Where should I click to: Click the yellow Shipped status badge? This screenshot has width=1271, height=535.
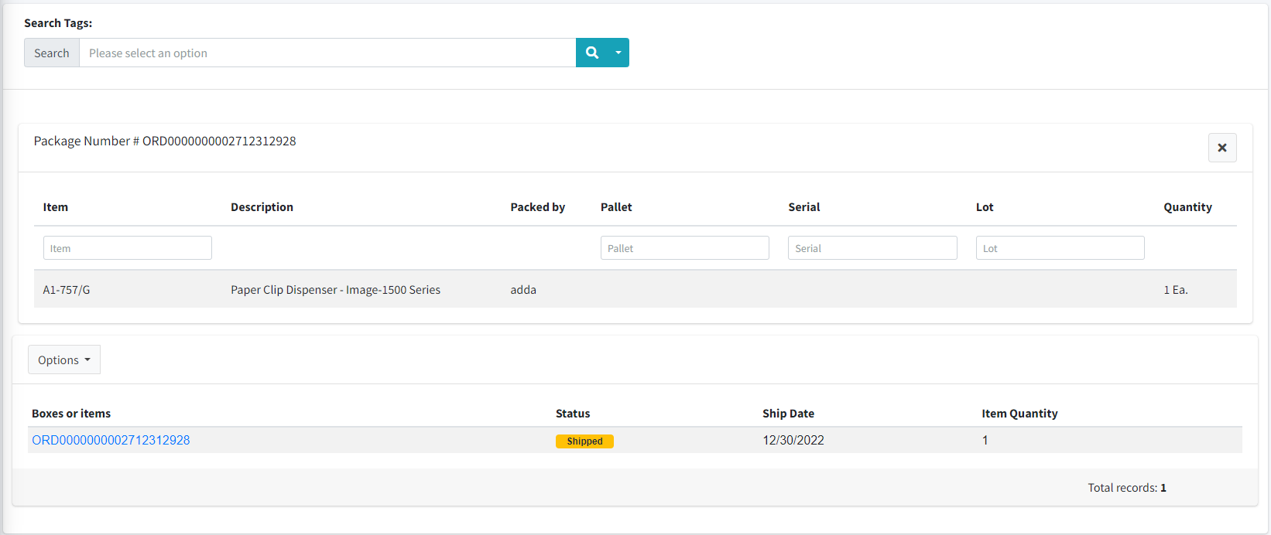click(x=584, y=441)
